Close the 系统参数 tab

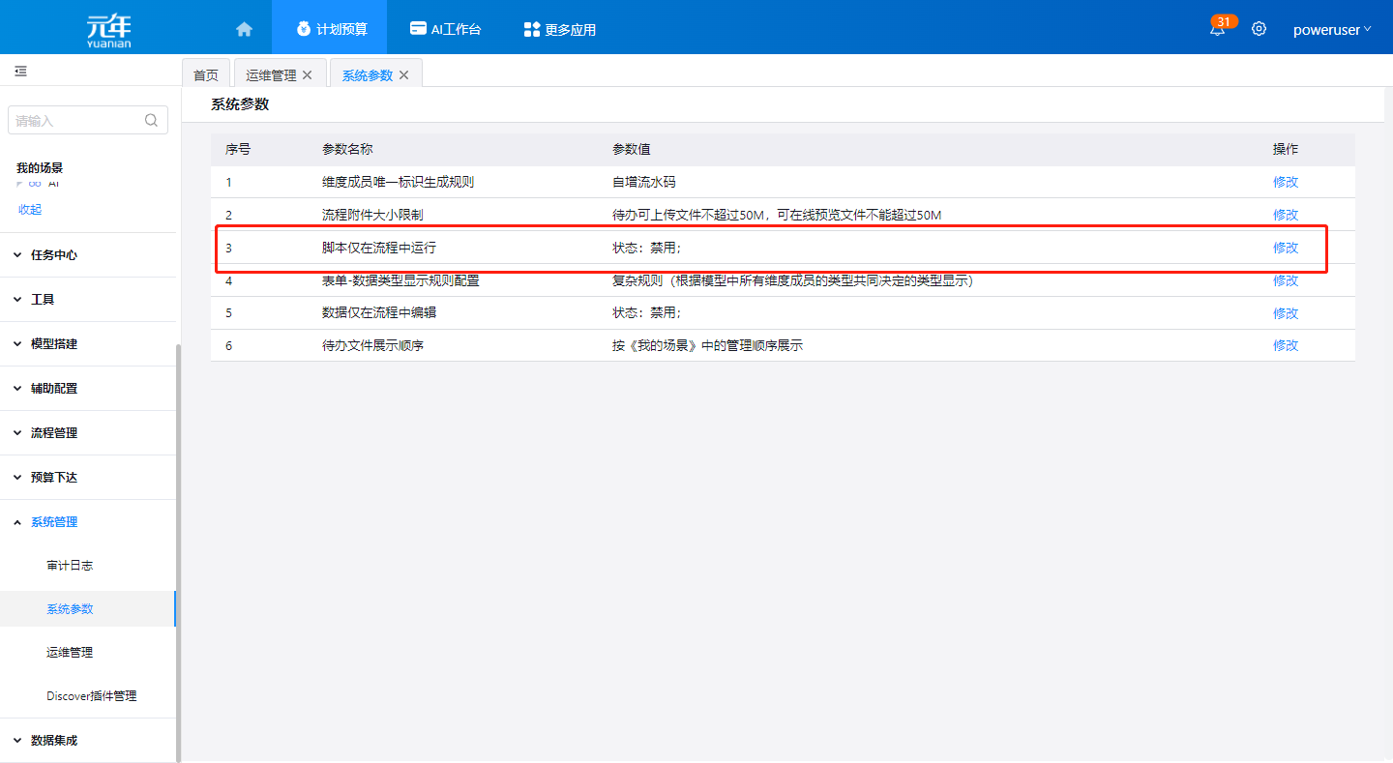(404, 75)
